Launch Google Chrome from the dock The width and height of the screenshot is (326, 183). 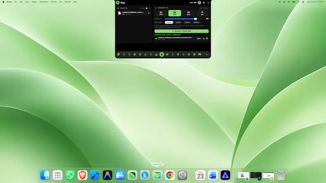170,175
